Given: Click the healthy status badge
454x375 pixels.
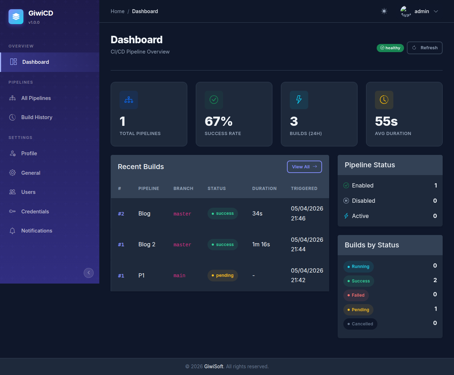Looking at the screenshot, I should pos(390,47).
